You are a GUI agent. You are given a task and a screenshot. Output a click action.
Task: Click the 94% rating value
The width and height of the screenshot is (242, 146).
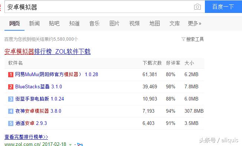[x=170, y=111]
